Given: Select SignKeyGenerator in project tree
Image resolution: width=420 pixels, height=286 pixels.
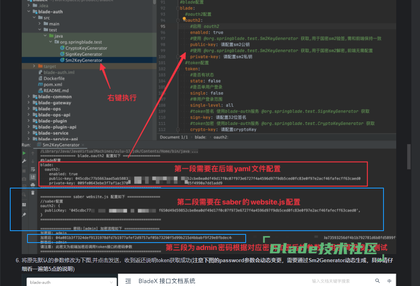Looking at the screenshot, I should (x=84, y=54).
